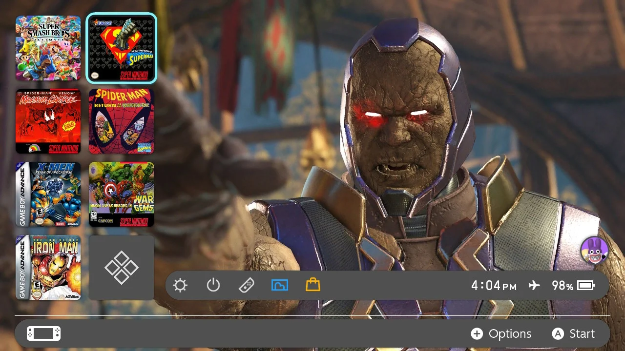The height and width of the screenshot is (351, 625).
Task: Open the orange eShop bag icon
Action: (313, 284)
